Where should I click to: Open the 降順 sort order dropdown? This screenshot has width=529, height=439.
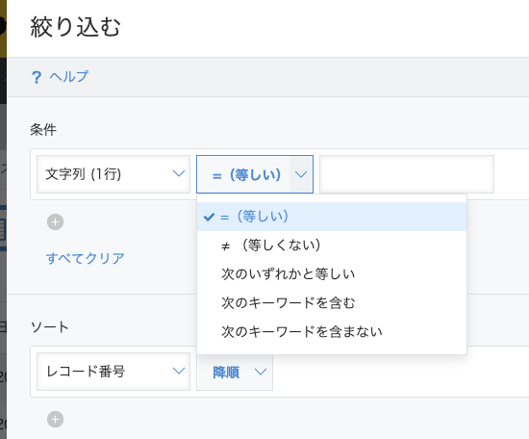click(235, 372)
